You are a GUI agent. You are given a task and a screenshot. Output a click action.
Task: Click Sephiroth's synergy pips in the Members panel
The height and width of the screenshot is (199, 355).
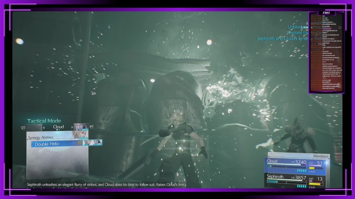point(302,186)
